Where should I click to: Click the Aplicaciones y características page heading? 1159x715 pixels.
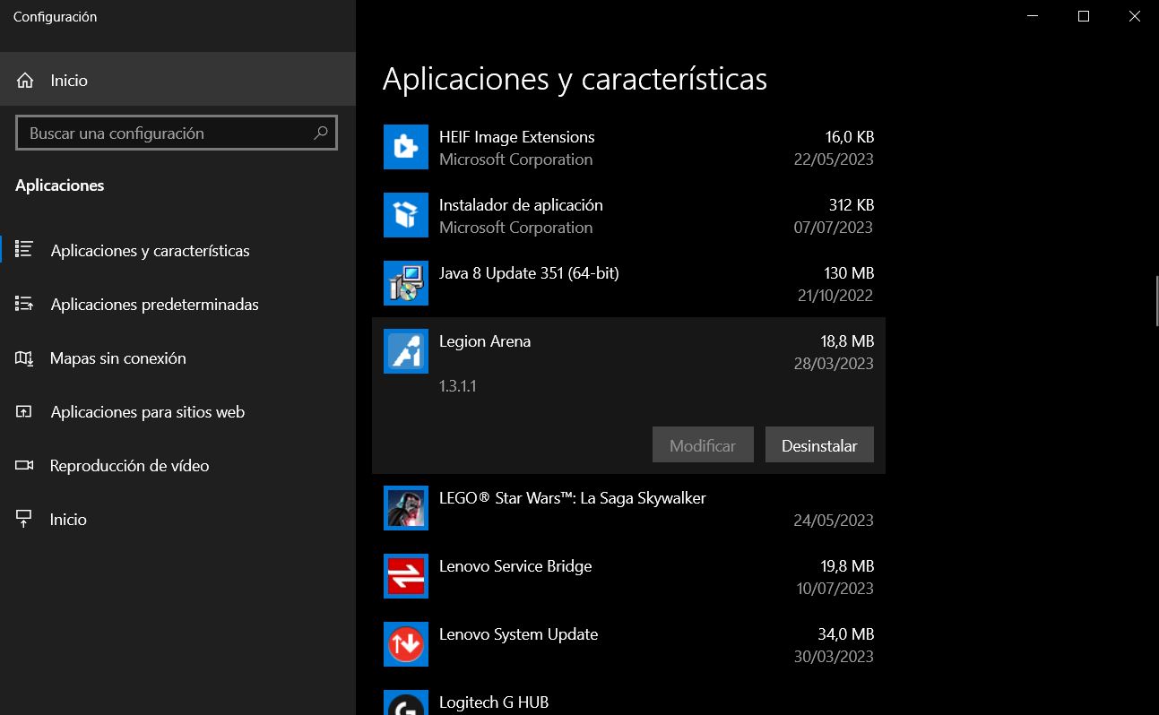pyautogui.click(x=575, y=79)
